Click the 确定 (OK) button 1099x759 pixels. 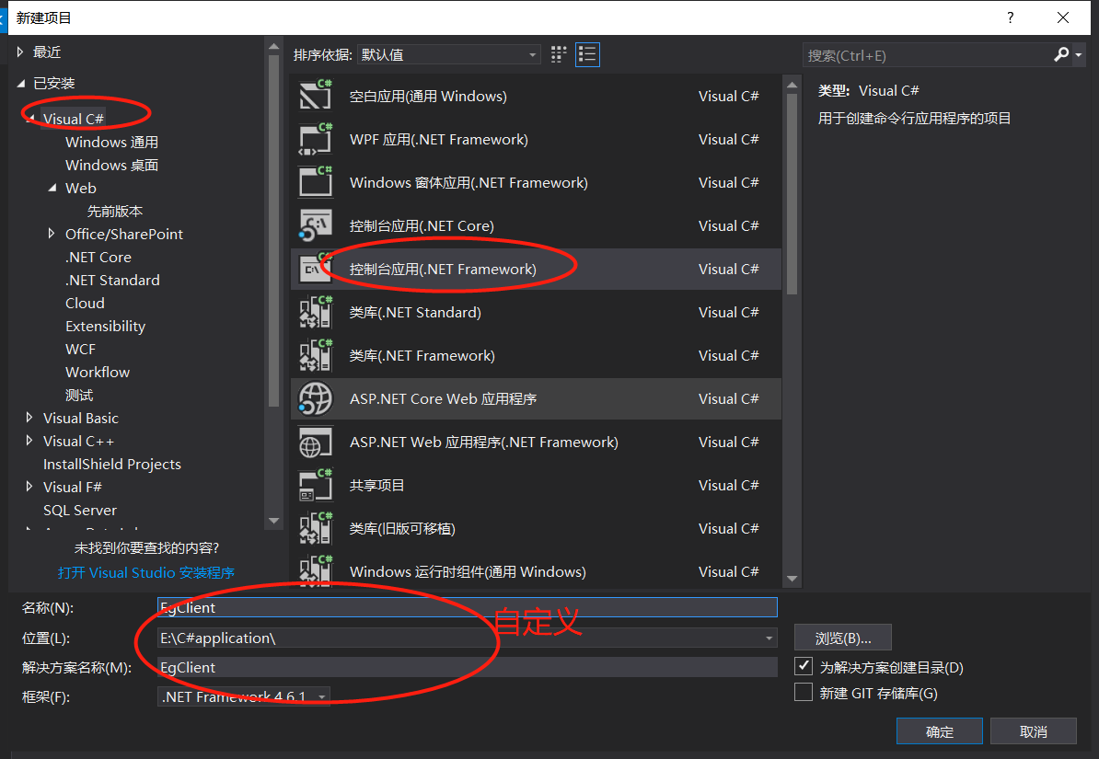pos(939,731)
